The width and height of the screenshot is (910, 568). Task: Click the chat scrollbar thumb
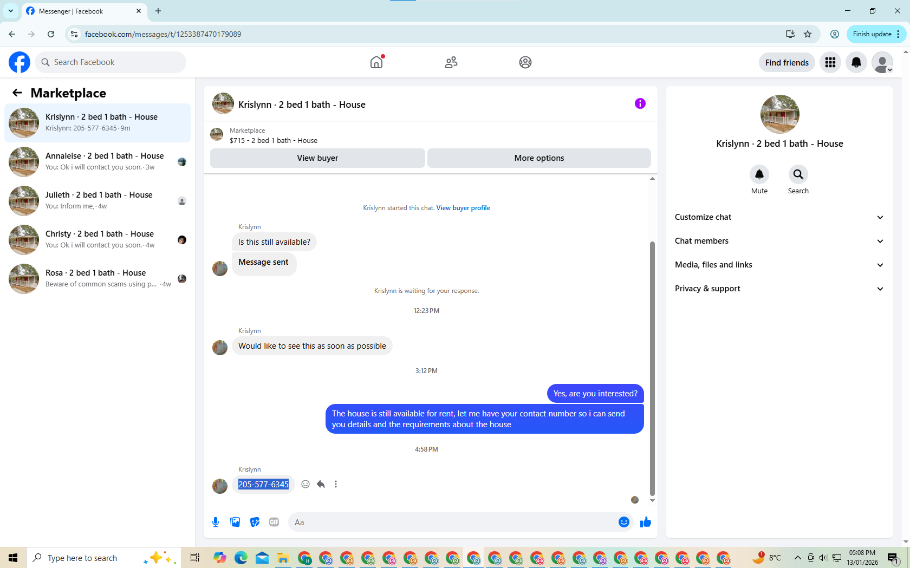coord(652,368)
